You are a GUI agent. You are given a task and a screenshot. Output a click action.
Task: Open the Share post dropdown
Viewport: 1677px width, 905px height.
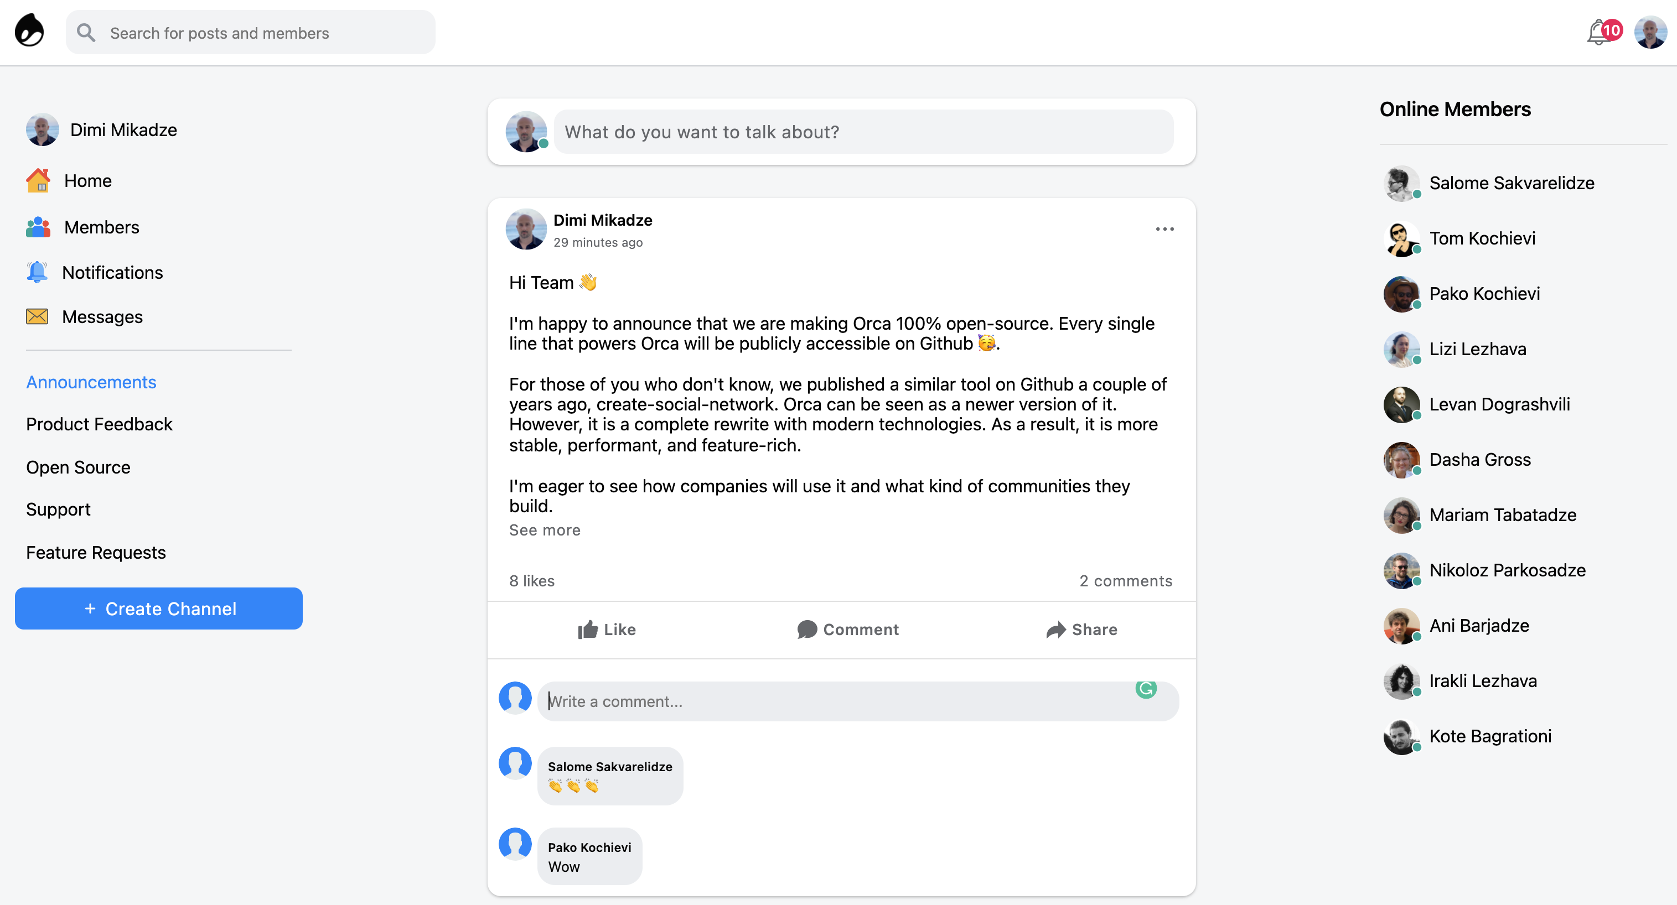(1079, 628)
